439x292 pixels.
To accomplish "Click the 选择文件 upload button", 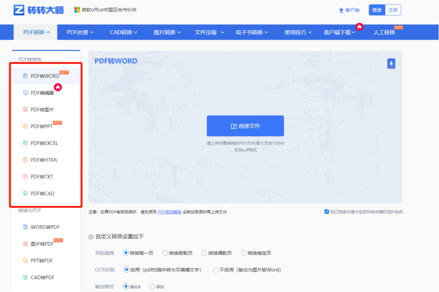I will pos(245,126).
